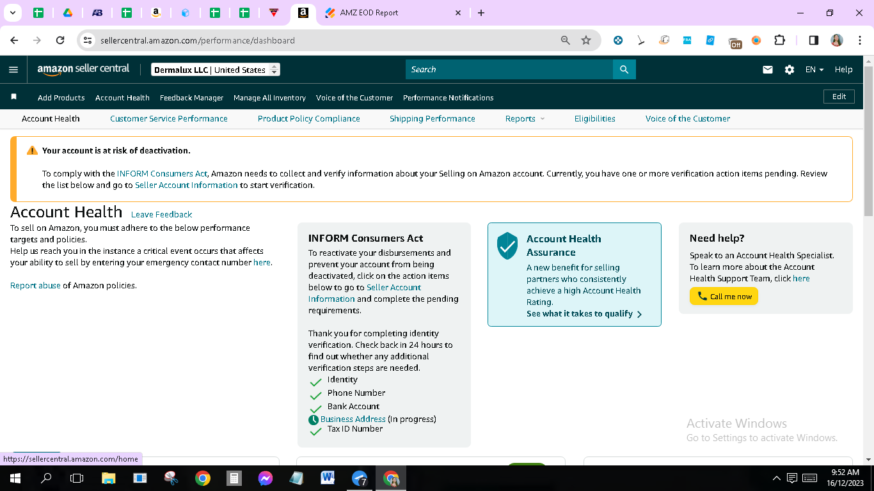Click the Account Health Assurance shield icon
874x491 pixels.
(x=507, y=245)
